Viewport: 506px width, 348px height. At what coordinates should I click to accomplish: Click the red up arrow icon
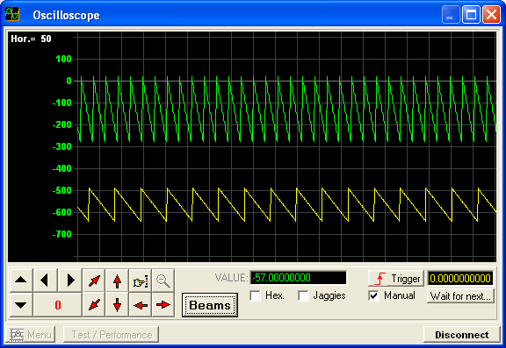[117, 281]
